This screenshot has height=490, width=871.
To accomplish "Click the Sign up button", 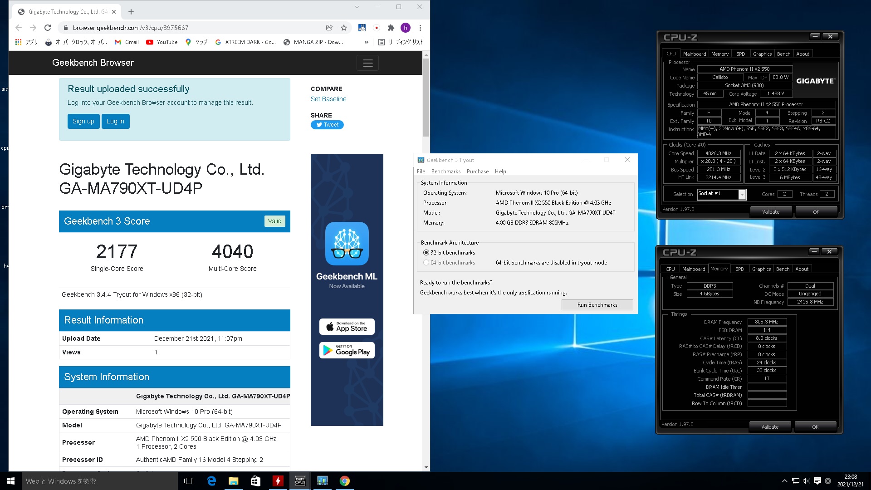I will tap(83, 121).
